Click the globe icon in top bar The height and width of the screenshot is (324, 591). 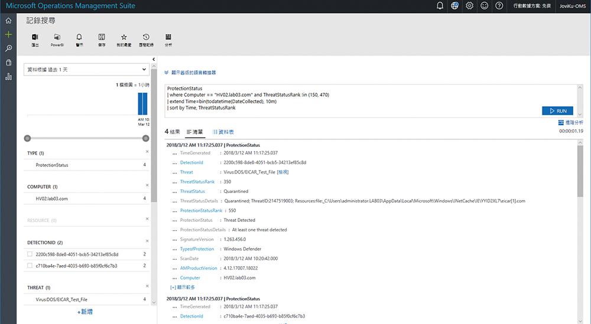[x=454, y=6]
